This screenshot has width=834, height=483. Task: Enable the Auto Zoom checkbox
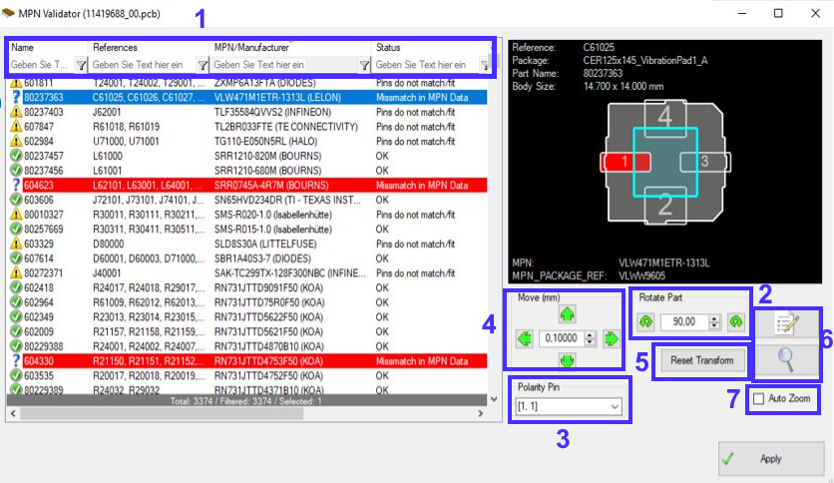[759, 398]
